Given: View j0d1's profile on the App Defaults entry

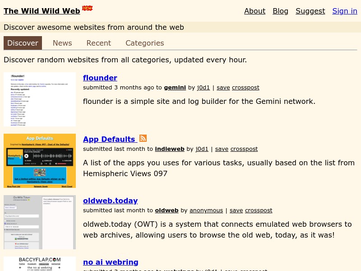Looking at the screenshot, I should (202, 149).
